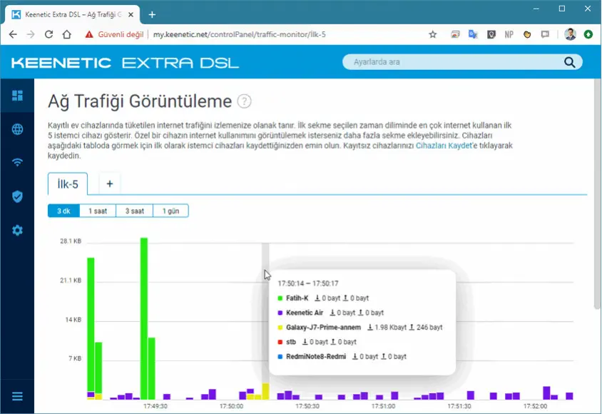Switch to the İlk-5 tab
The width and height of the screenshot is (602, 414).
pyautogui.click(x=67, y=183)
